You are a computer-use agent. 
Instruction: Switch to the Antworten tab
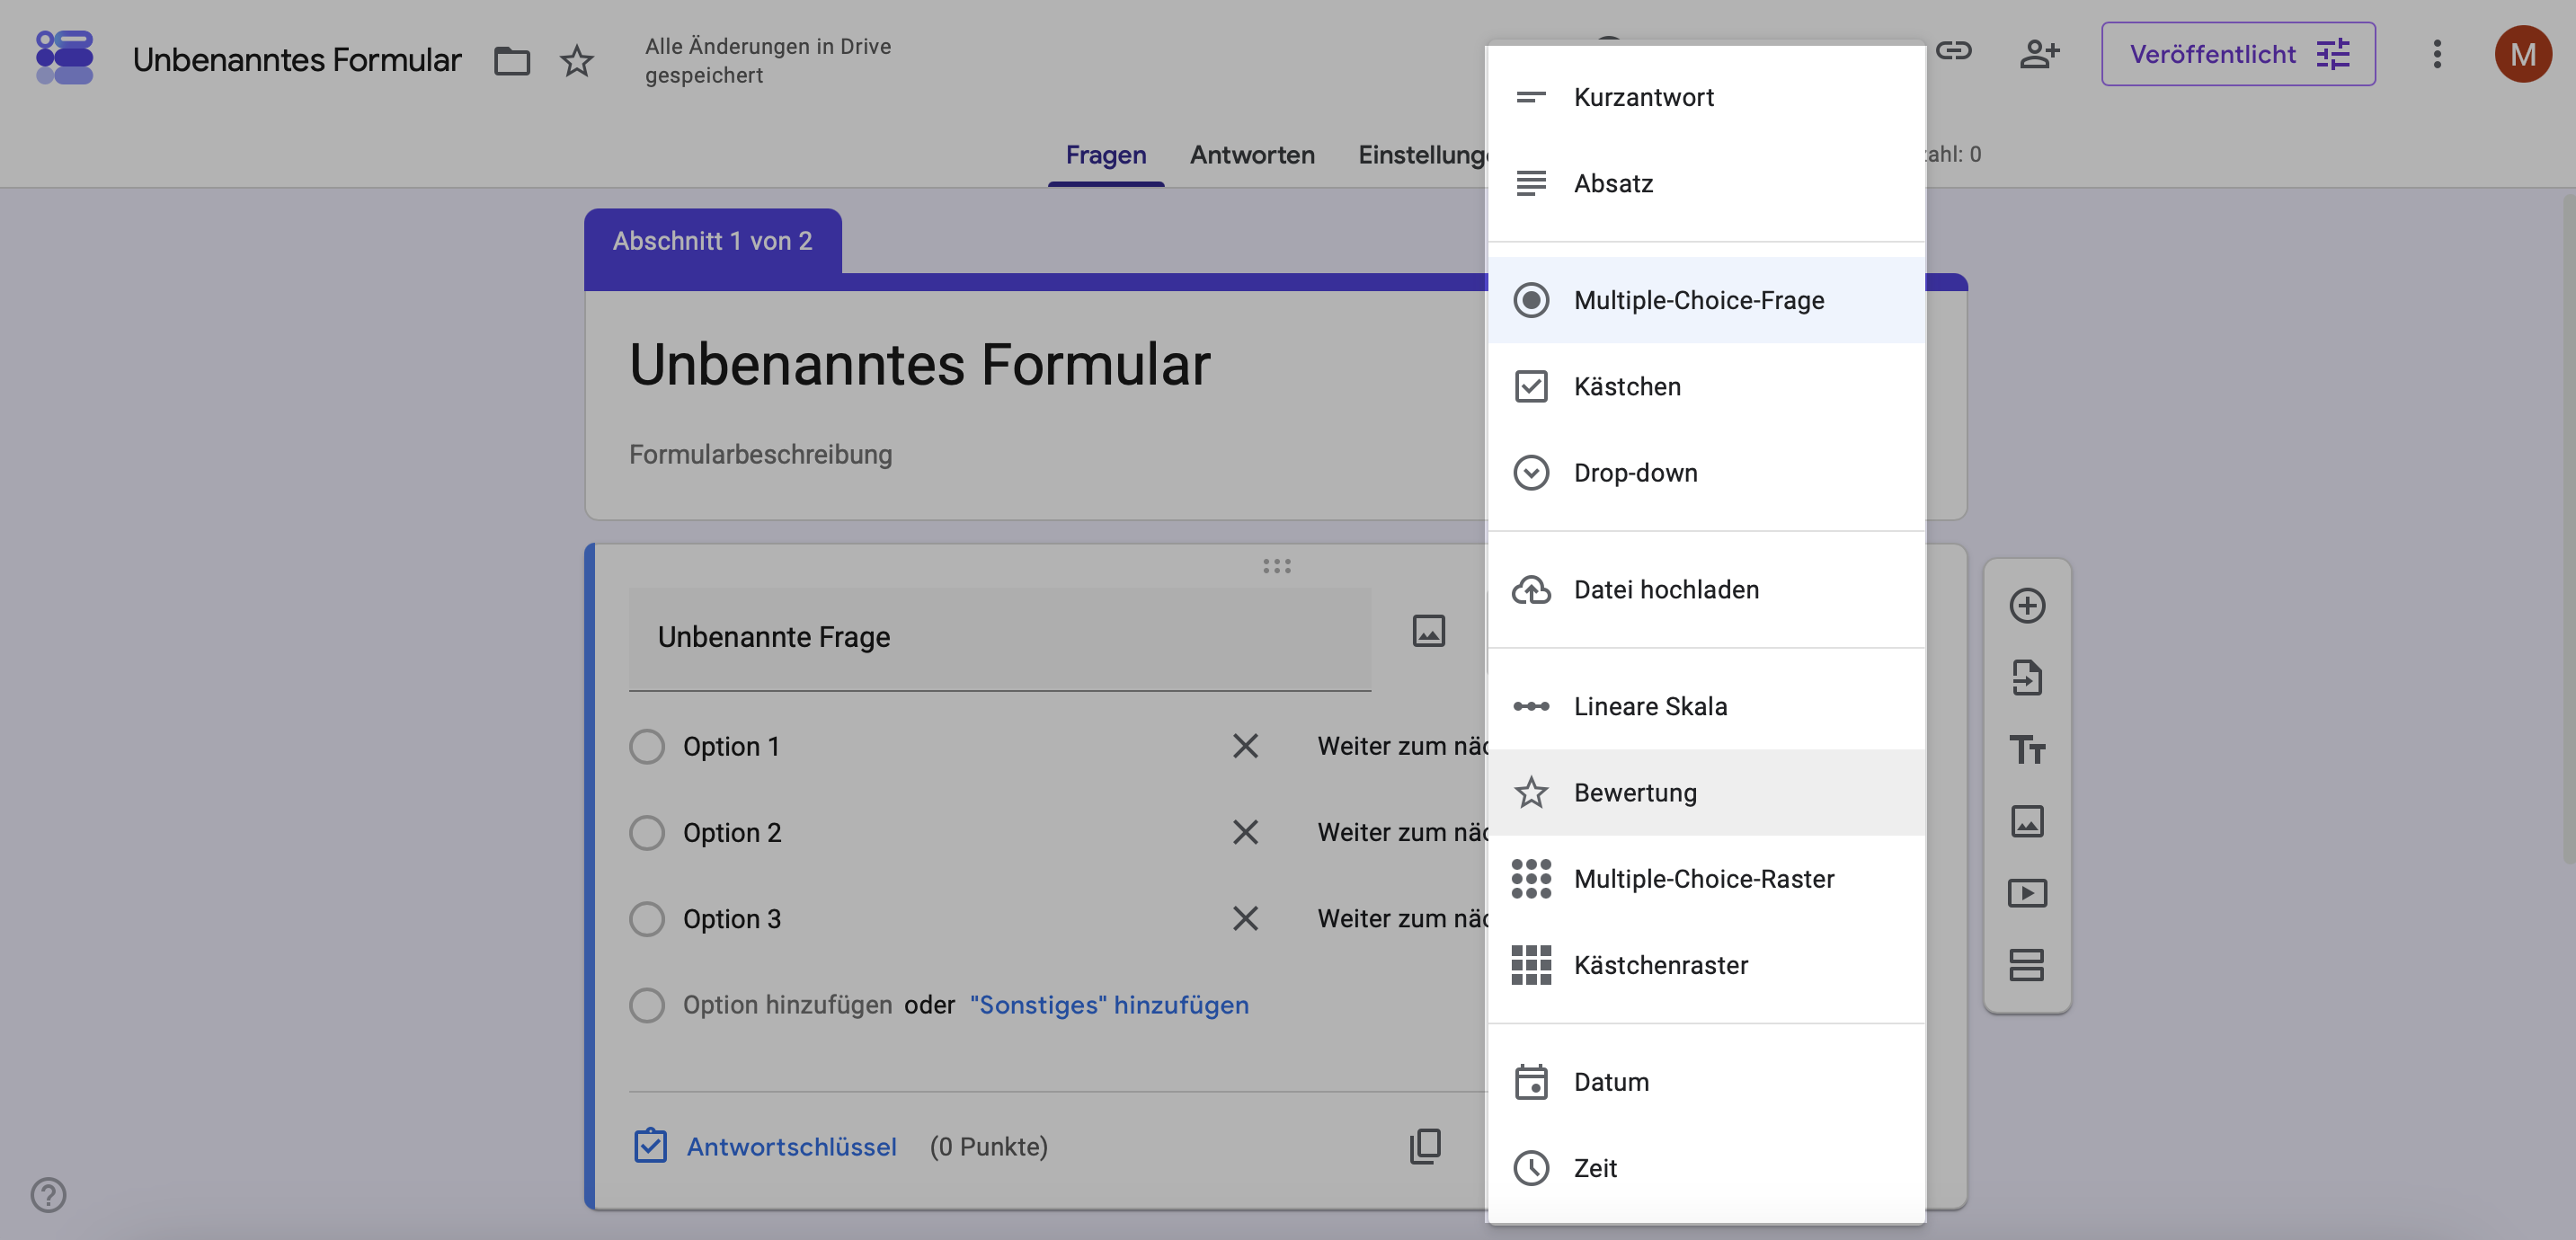pyautogui.click(x=1252, y=155)
